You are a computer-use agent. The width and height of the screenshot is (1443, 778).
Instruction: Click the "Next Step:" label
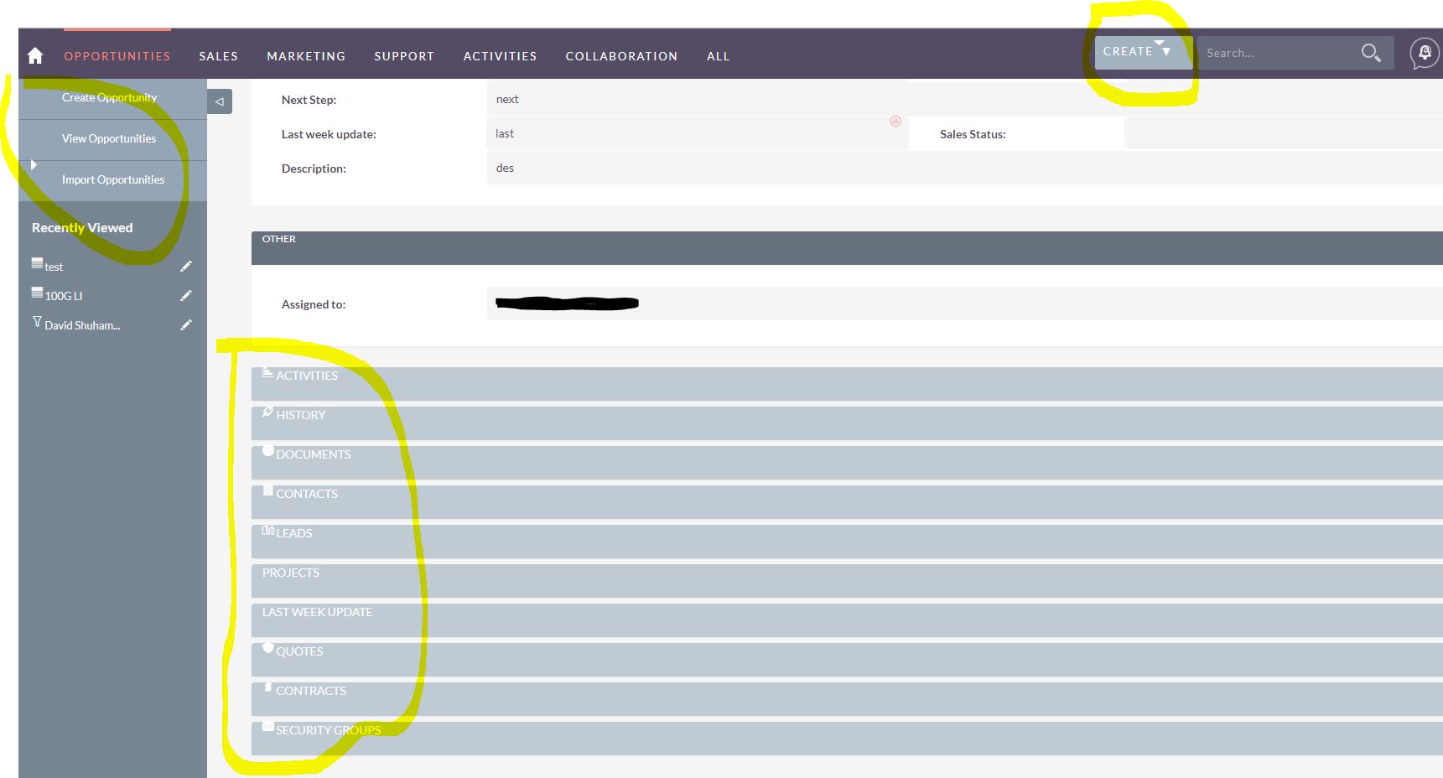tap(309, 100)
